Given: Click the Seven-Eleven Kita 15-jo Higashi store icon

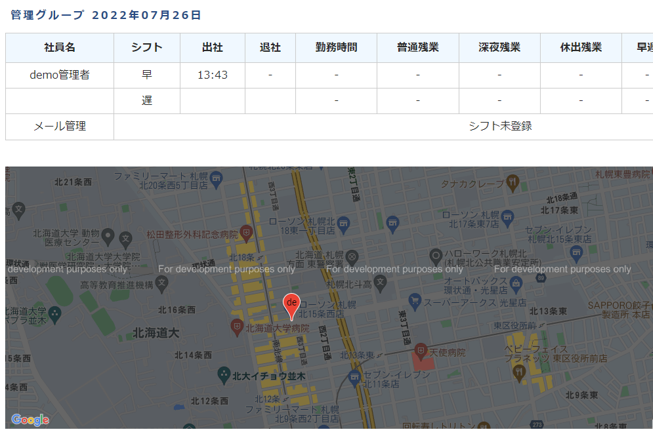Looking at the screenshot, I should point(576,253).
